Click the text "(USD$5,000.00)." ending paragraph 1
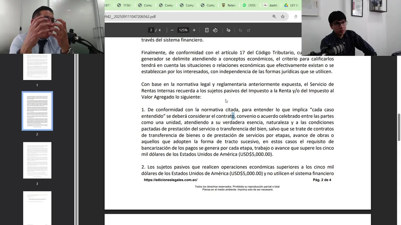This screenshot has width=401, height=225. tap(256, 154)
